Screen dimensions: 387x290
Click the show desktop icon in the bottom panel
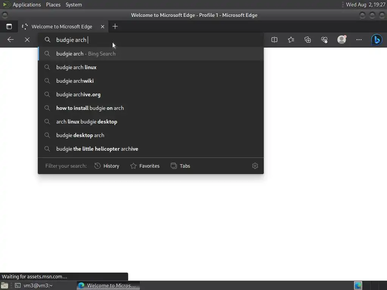point(5,285)
